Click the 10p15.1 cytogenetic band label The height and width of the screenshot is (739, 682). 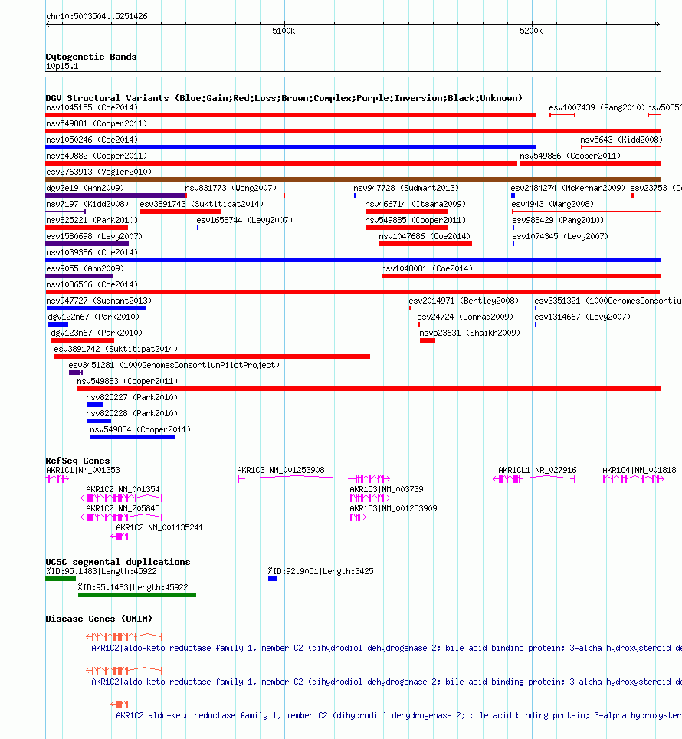(x=62, y=66)
